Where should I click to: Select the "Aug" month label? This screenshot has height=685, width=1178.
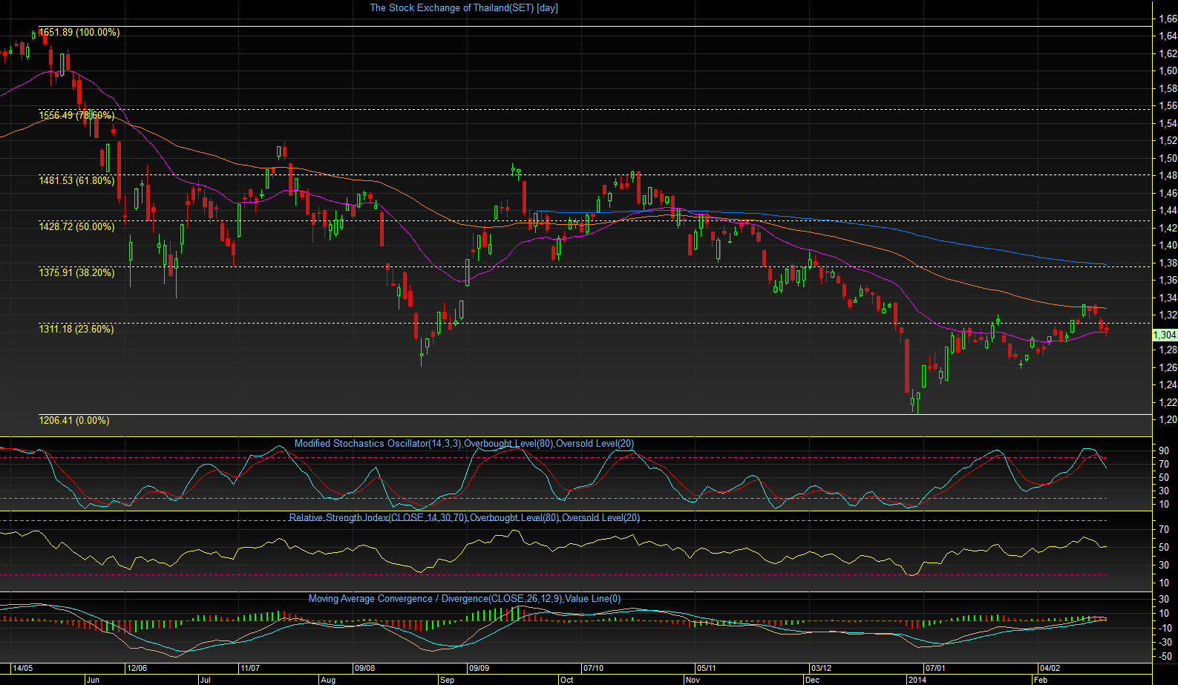pos(328,680)
